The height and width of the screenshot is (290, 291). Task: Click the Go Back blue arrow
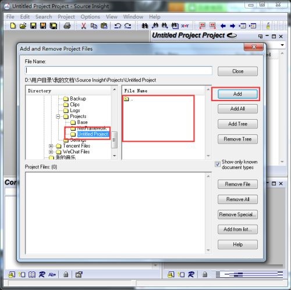tap(223, 26)
